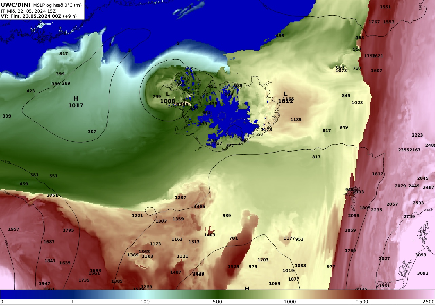Screen dimensions: 435x305
Task: Click the height value 939
Action: pos(227,216)
